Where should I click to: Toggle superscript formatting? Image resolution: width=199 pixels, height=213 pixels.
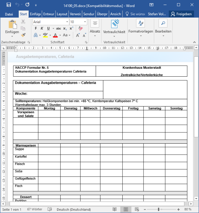(x=72, y=28)
